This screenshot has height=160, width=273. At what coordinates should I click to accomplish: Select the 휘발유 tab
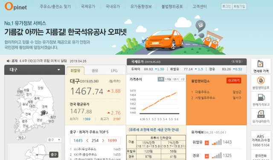76,71
